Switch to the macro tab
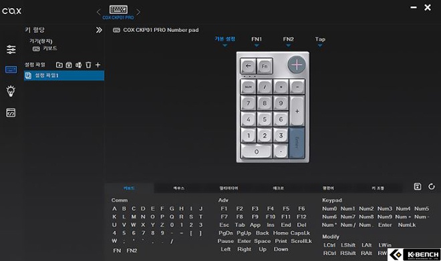 (278, 188)
